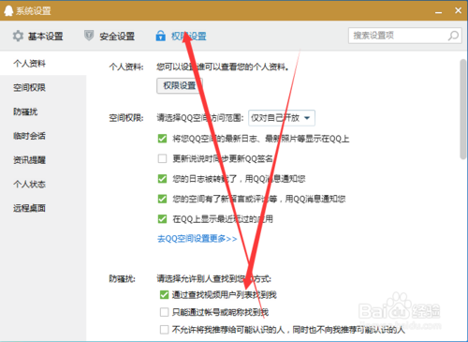Open the 基本设置 tab
Viewport: 468px width, 342px height.
[37, 36]
